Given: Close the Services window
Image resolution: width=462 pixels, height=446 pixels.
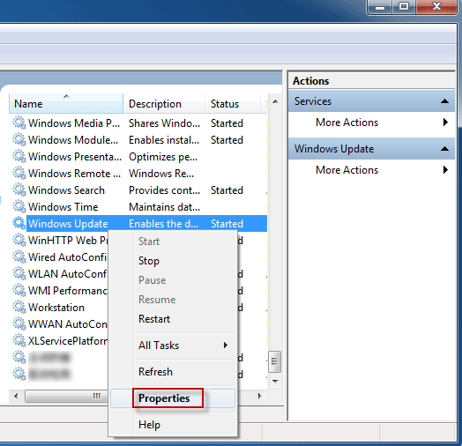Looking at the screenshot, I should 437,6.
